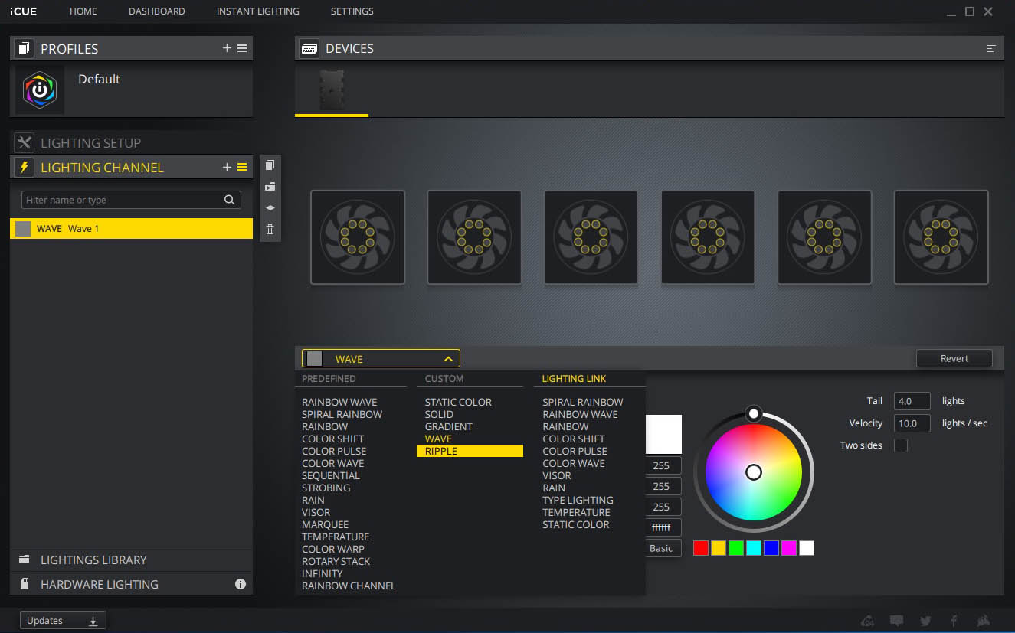Select predefined COLOR WARP effect
Screen dimensions: 1015x633
coord(333,549)
